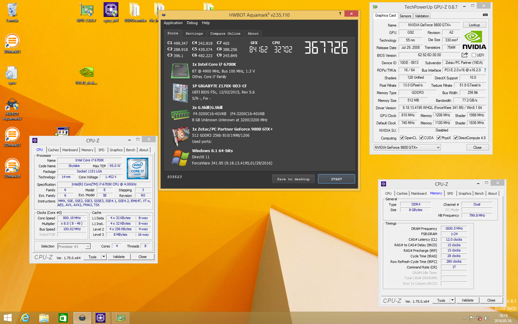Click the Driver Version field in GPU-Z
This screenshot has height=324, width=518.
pyautogui.click(x=442, y=108)
